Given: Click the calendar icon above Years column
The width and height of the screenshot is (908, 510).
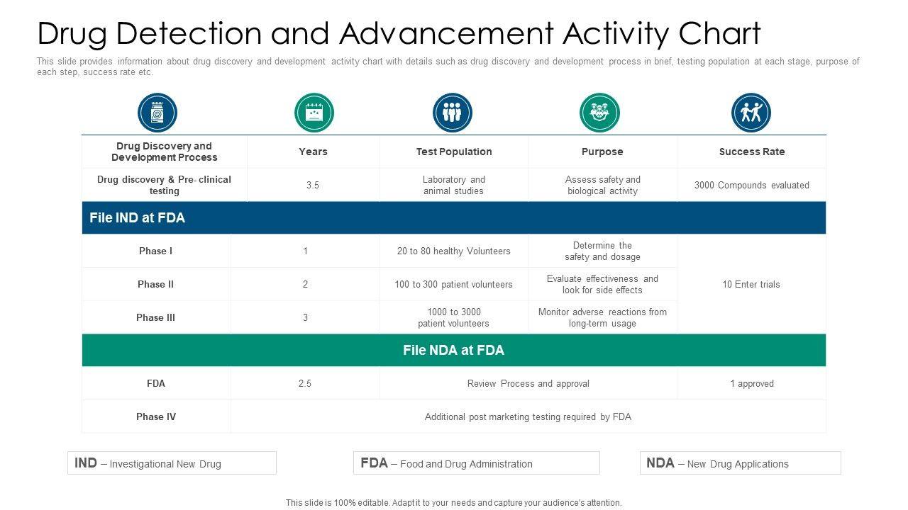Looking at the screenshot, I should pyautogui.click(x=314, y=113).
